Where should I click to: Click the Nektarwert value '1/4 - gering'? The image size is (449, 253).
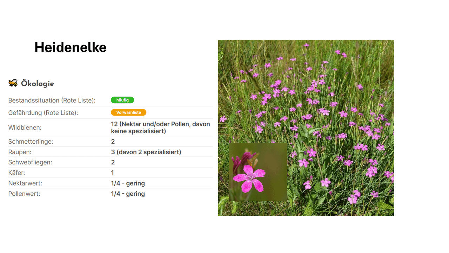(128, 183)
